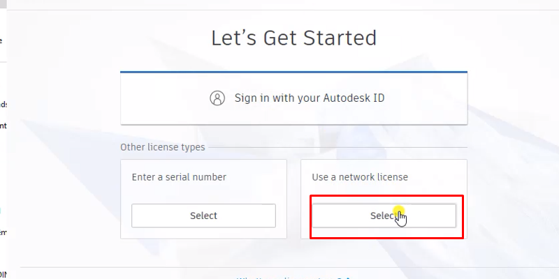Viewport: 559px width, 279px height.
Task: Click the "Autodesk ID" words in sign-in button
Action: click(x=354, y=98)
